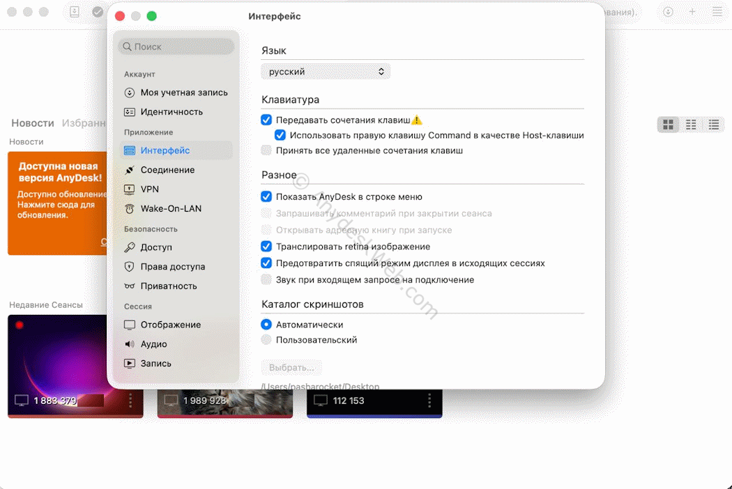Open recent session thumbnail 112 153
The height and width of the screenshot is (489, 732).
click(x=374, y=403)
